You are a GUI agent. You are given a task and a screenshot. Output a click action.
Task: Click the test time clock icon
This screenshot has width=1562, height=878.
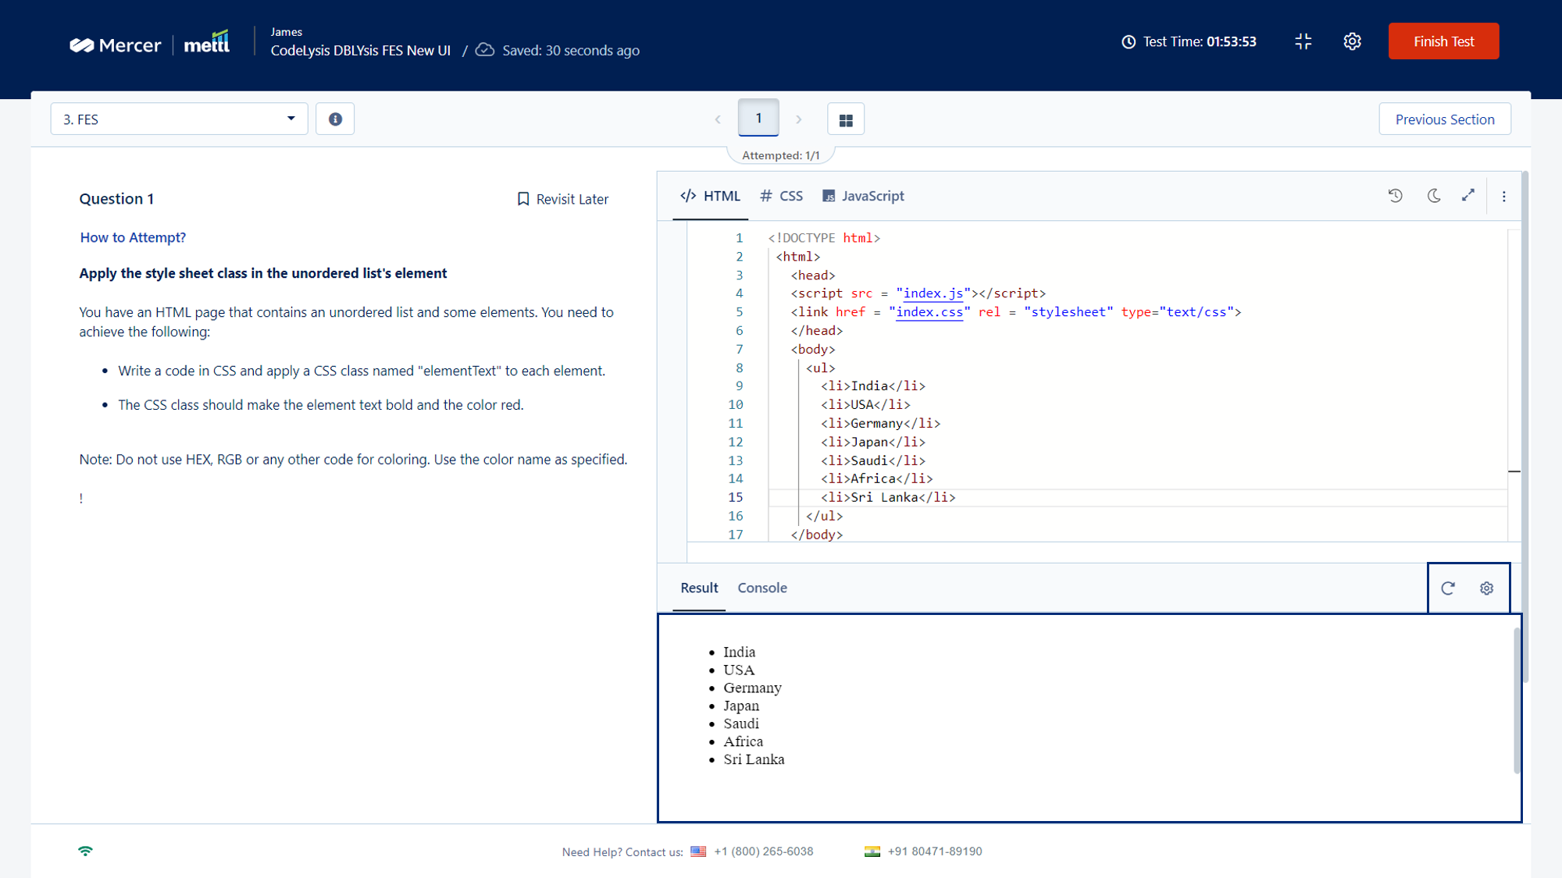[1129, 42]
